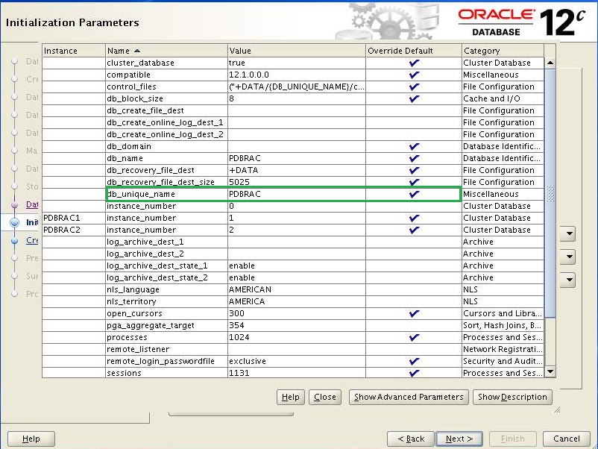Select the PDBRAC2 instance cell
The width and height of the screenshot is (598, 449).
coord(74,230)
